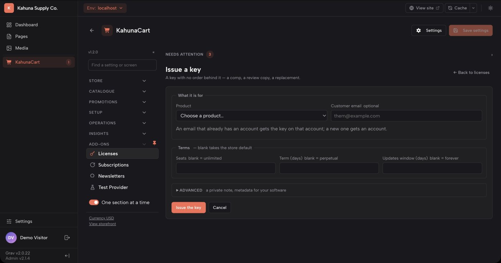Focus the Find a setting or screen field
Image resolution: width=501 pixels, height=263 pixels.
point(122,65)
